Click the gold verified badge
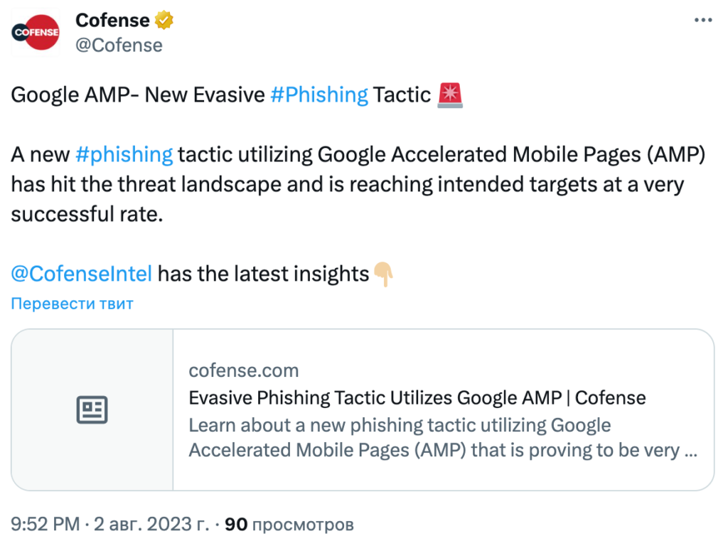The width and height of the screenshot is (728, 551). (165, 21)
